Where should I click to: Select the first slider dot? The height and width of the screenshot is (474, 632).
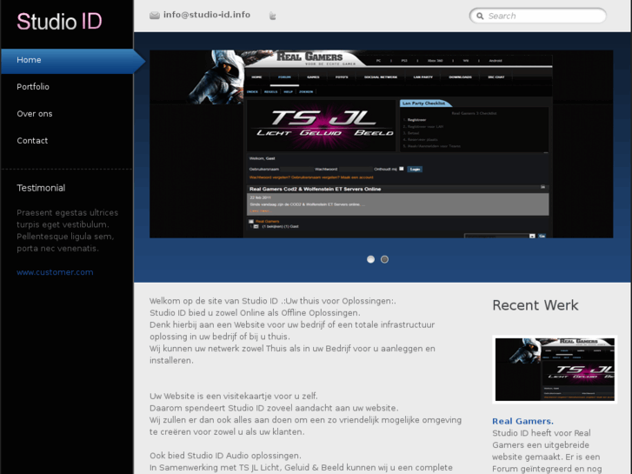[x=370, y=259]
